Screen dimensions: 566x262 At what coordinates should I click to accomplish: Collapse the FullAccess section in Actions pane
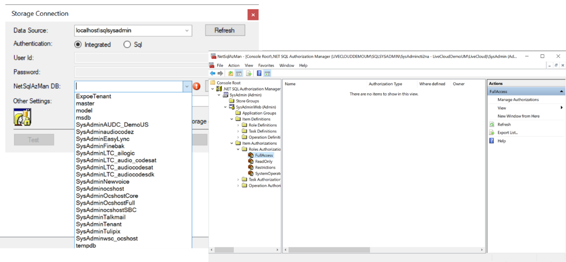coord(561,92)
